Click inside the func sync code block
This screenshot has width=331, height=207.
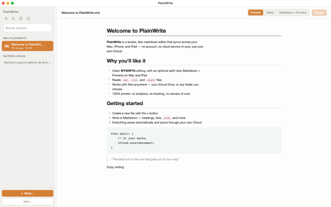194,140
